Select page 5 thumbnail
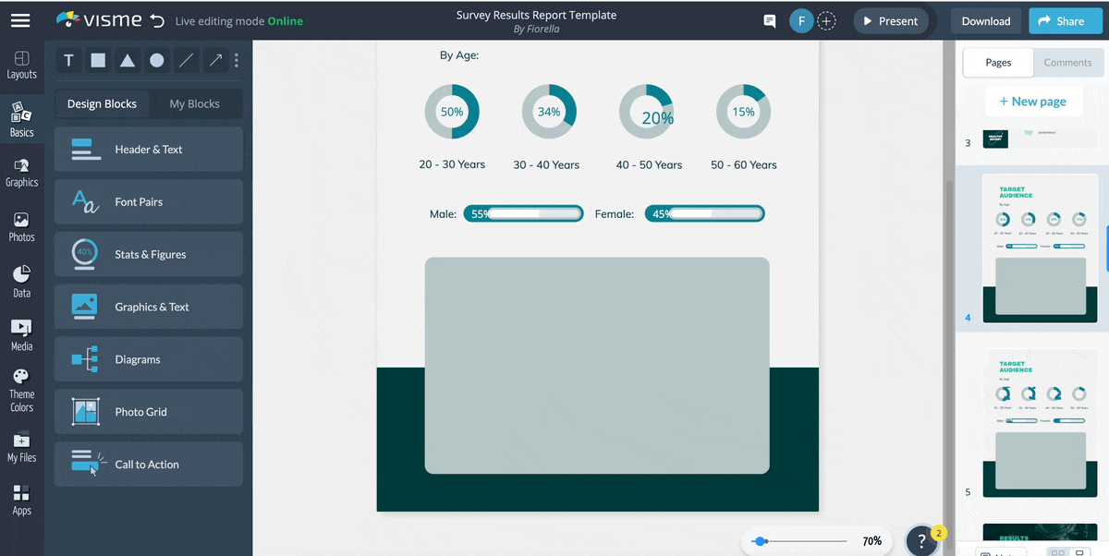The width and height of the screenshot is (1109, 556). coord(1040,425)
